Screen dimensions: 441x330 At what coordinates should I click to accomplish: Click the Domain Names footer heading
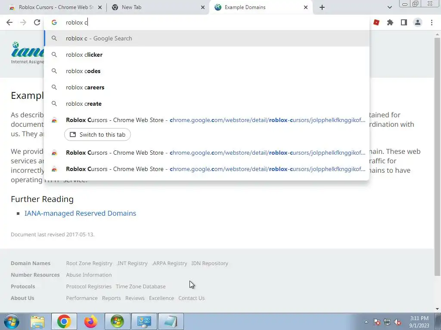click(x=31, y=263)
